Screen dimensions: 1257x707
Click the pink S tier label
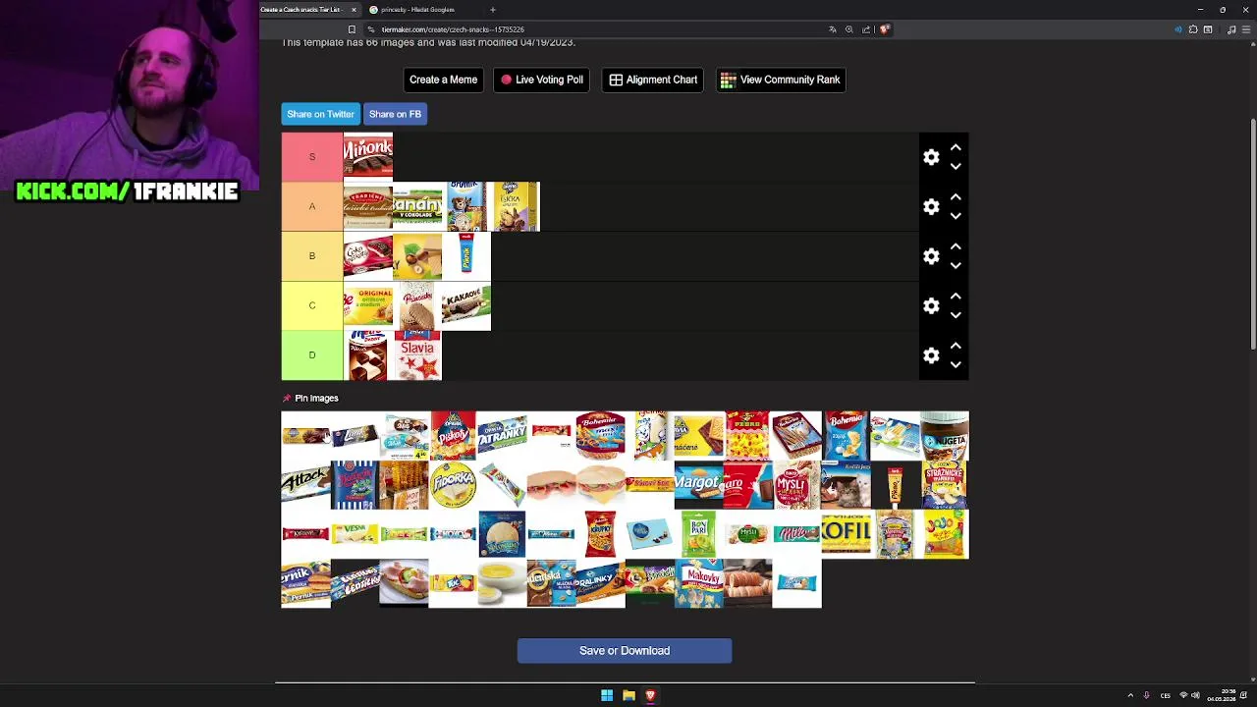coord(312,157)
